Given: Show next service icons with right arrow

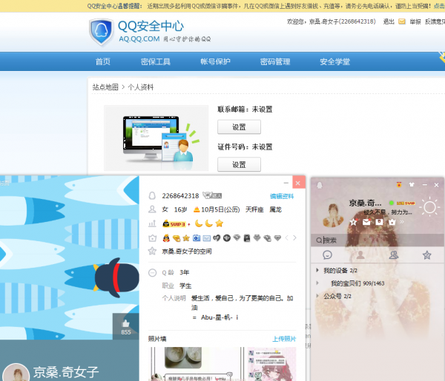Looking at the screenshot, I should click(x=294, y=237).
